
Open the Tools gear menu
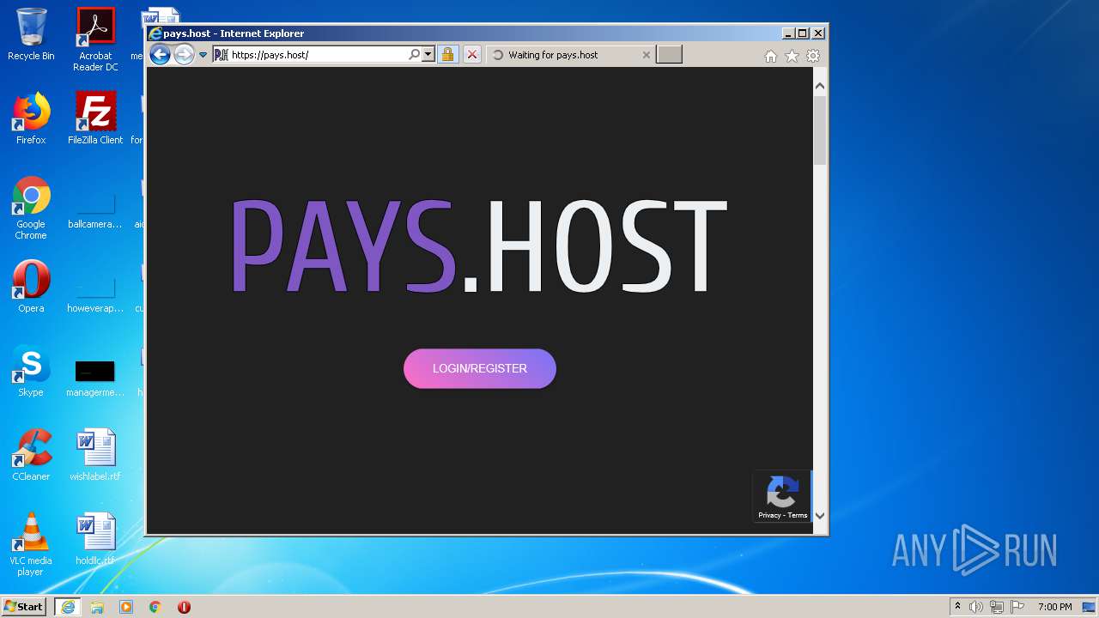coord(813,56)
